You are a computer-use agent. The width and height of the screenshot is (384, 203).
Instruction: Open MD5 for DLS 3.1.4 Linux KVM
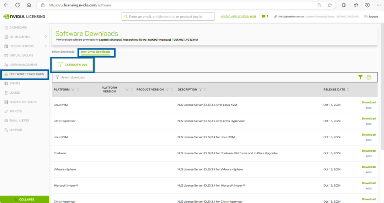(x=369, y=108)
